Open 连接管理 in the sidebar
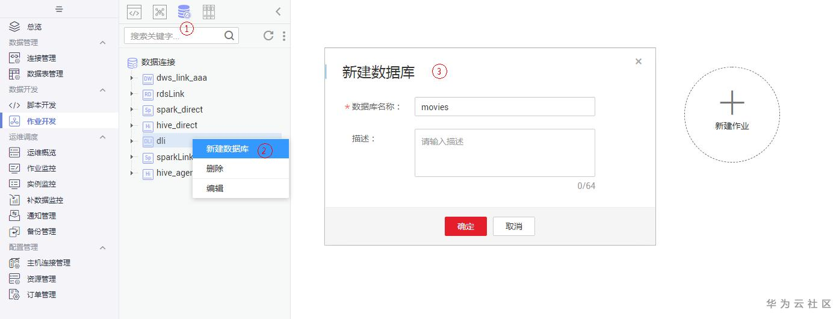839x319 pixels. pos(42,58)
